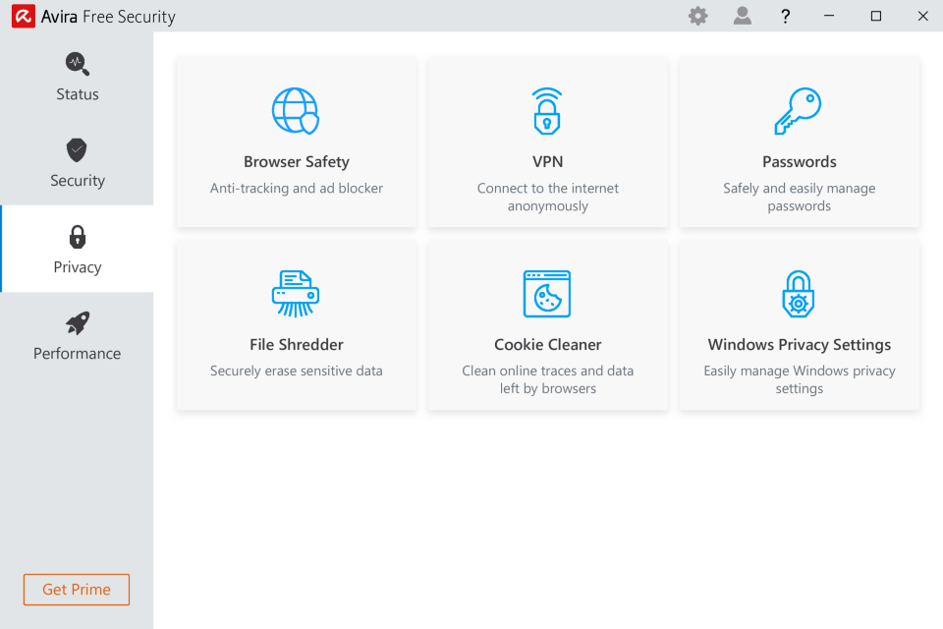Open the Passwords title
Screen dimensions: 943x629
[x=800, y=162]
